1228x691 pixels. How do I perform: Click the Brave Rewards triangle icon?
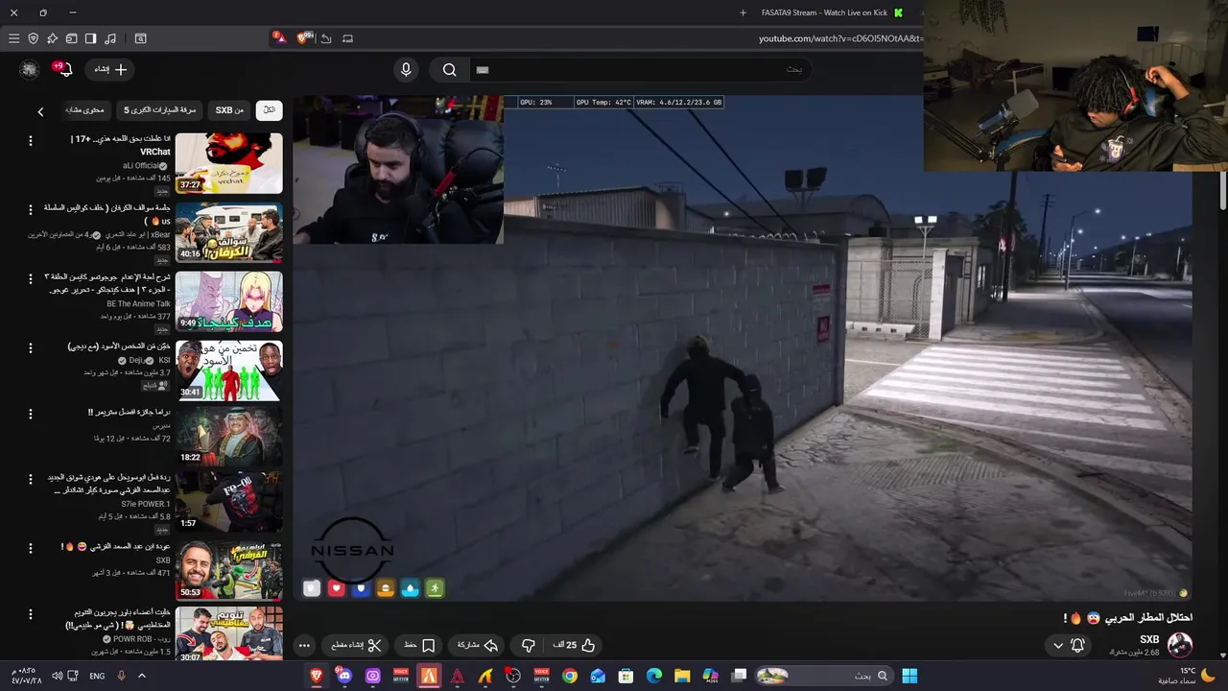coord(278,37)
